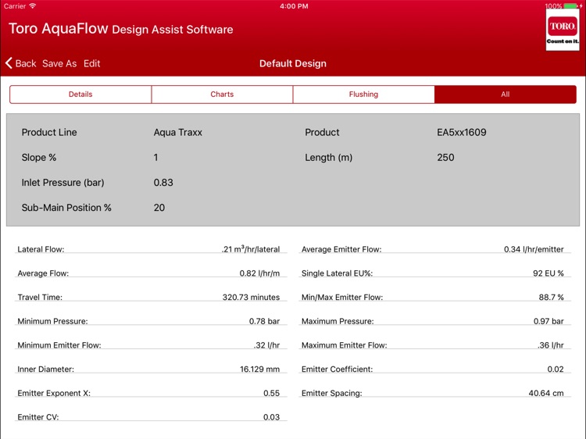Tap the Length value 250
Image resolution: width=586 pixels, height=439 pixels.
pyautogui.click(x=445, y=157)
